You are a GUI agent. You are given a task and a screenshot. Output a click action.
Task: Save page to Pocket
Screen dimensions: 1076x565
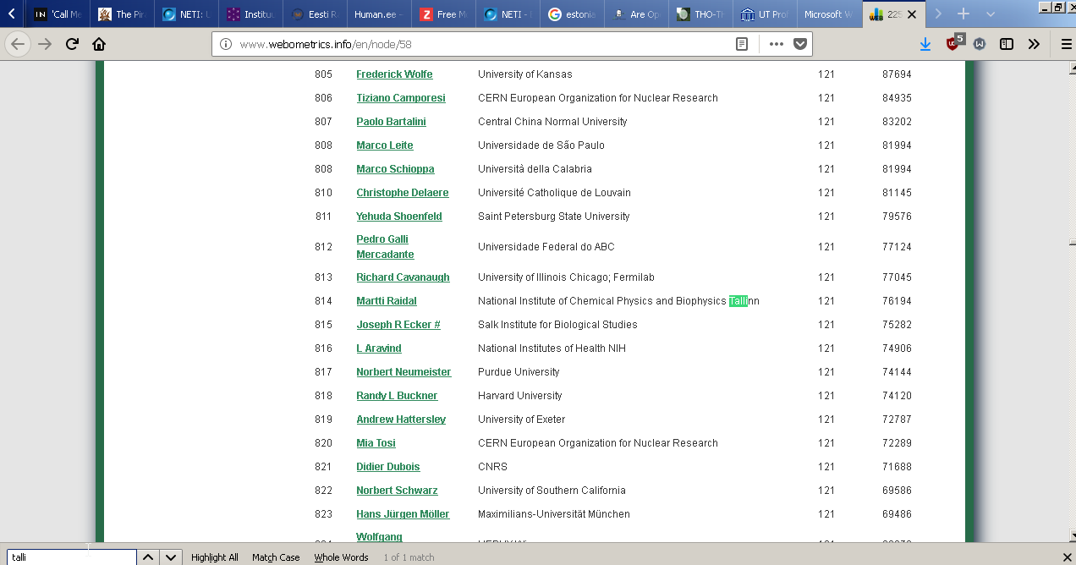tap(799, 44)
